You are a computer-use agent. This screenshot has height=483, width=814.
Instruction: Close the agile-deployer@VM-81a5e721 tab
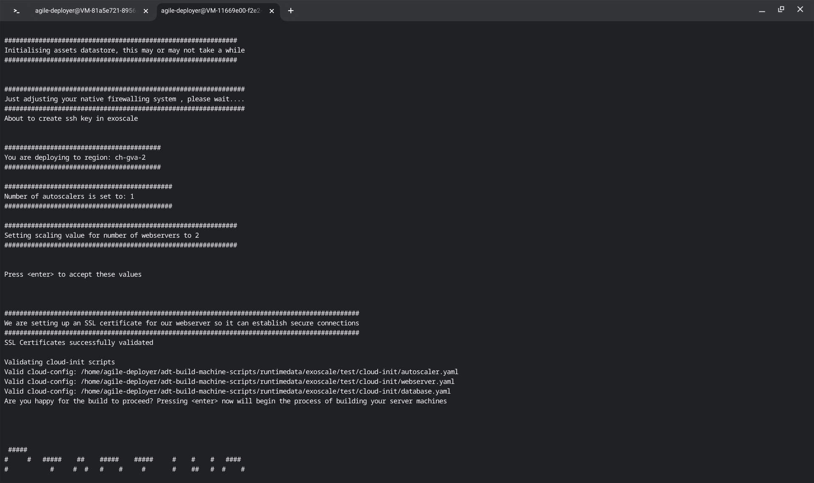point(146,11)
